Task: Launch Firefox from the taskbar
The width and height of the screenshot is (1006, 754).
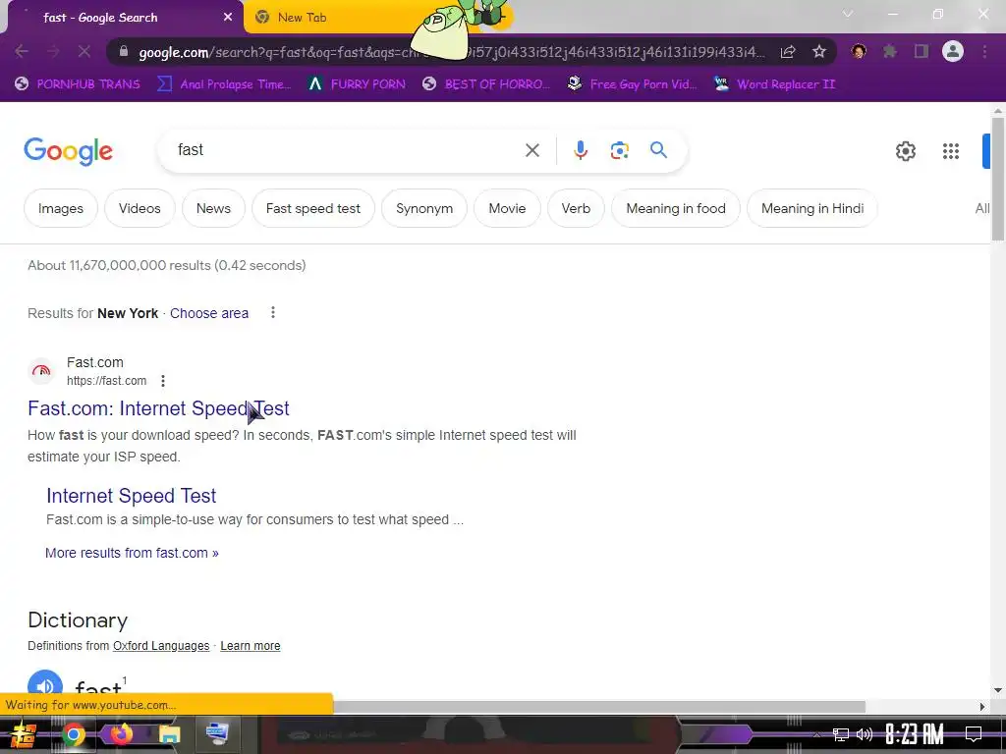Action: (x=121, y=733)
